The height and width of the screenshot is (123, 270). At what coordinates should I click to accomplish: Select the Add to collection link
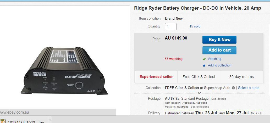tap(219, 65)
